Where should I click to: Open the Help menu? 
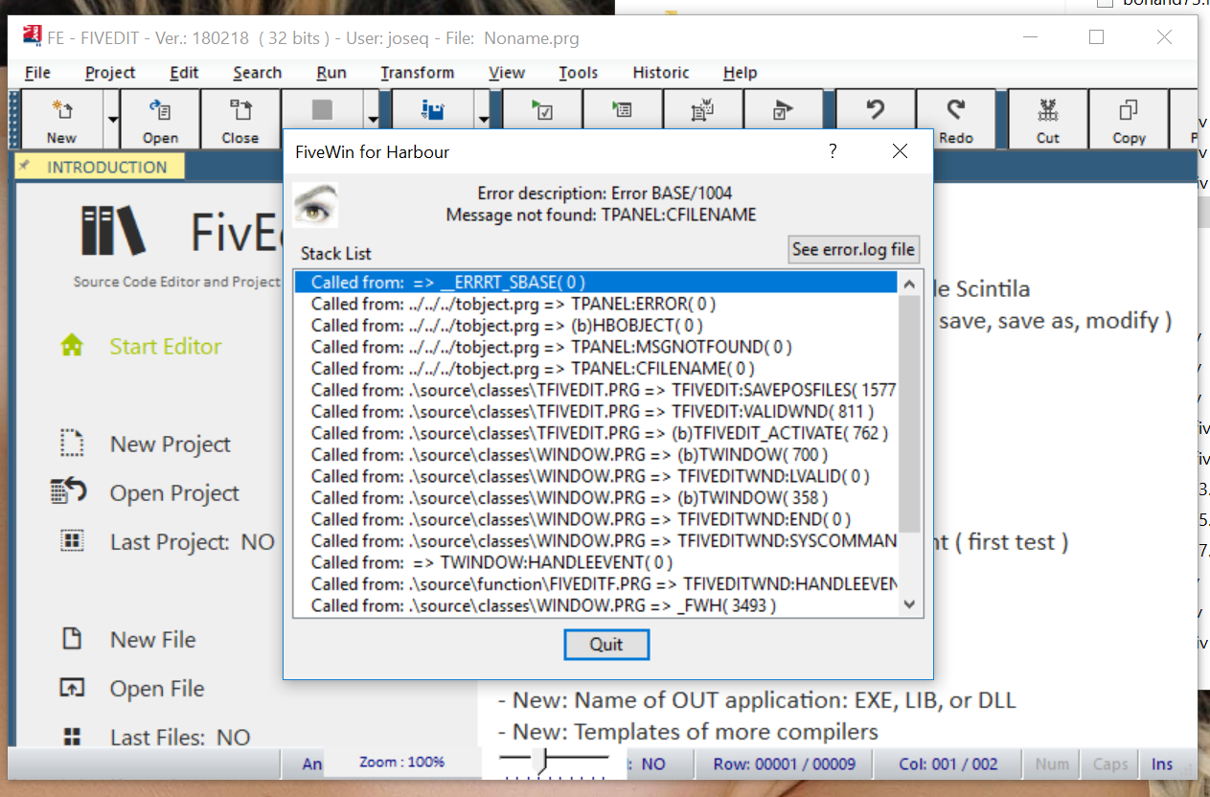tap(740, 73)
